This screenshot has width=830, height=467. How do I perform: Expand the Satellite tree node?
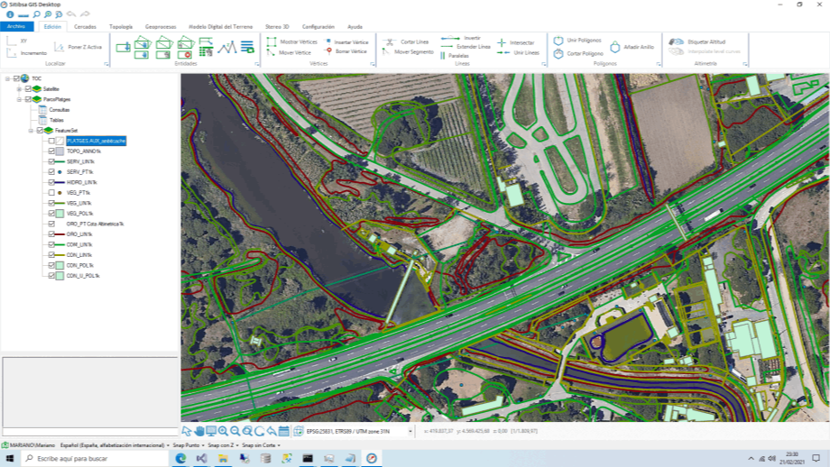point(17,89)
